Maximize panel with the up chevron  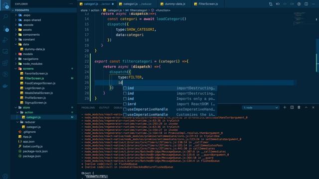(306, 107)
